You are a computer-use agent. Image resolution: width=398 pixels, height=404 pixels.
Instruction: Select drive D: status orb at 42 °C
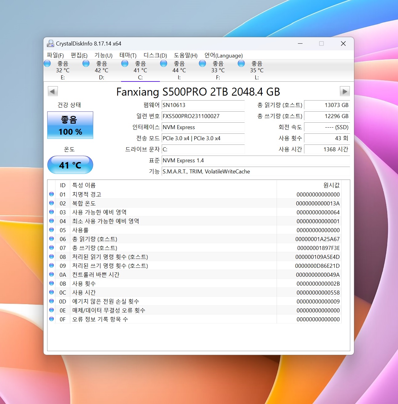pos(86,63)
